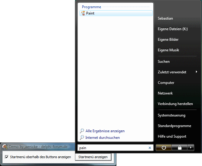Click the magnifier beside Alle Ergebnisse anzeigen
202x166 pixels.
82,131
